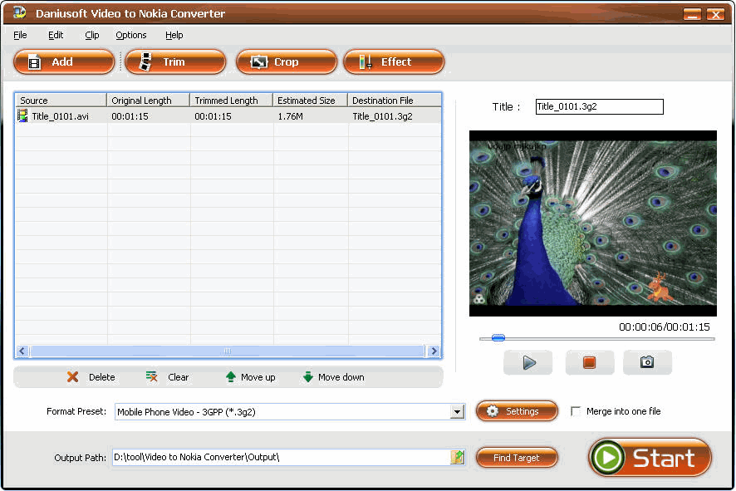This screenshot has height=491, width=736.
Task: Enable Merge into one file
Action: click(576, 411)
